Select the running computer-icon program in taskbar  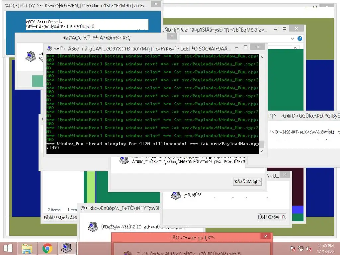point(67,248)
